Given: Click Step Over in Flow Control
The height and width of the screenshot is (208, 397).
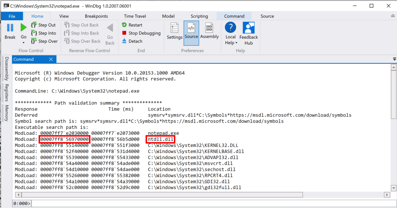Looking at the screenshot, I should (44, 41).
